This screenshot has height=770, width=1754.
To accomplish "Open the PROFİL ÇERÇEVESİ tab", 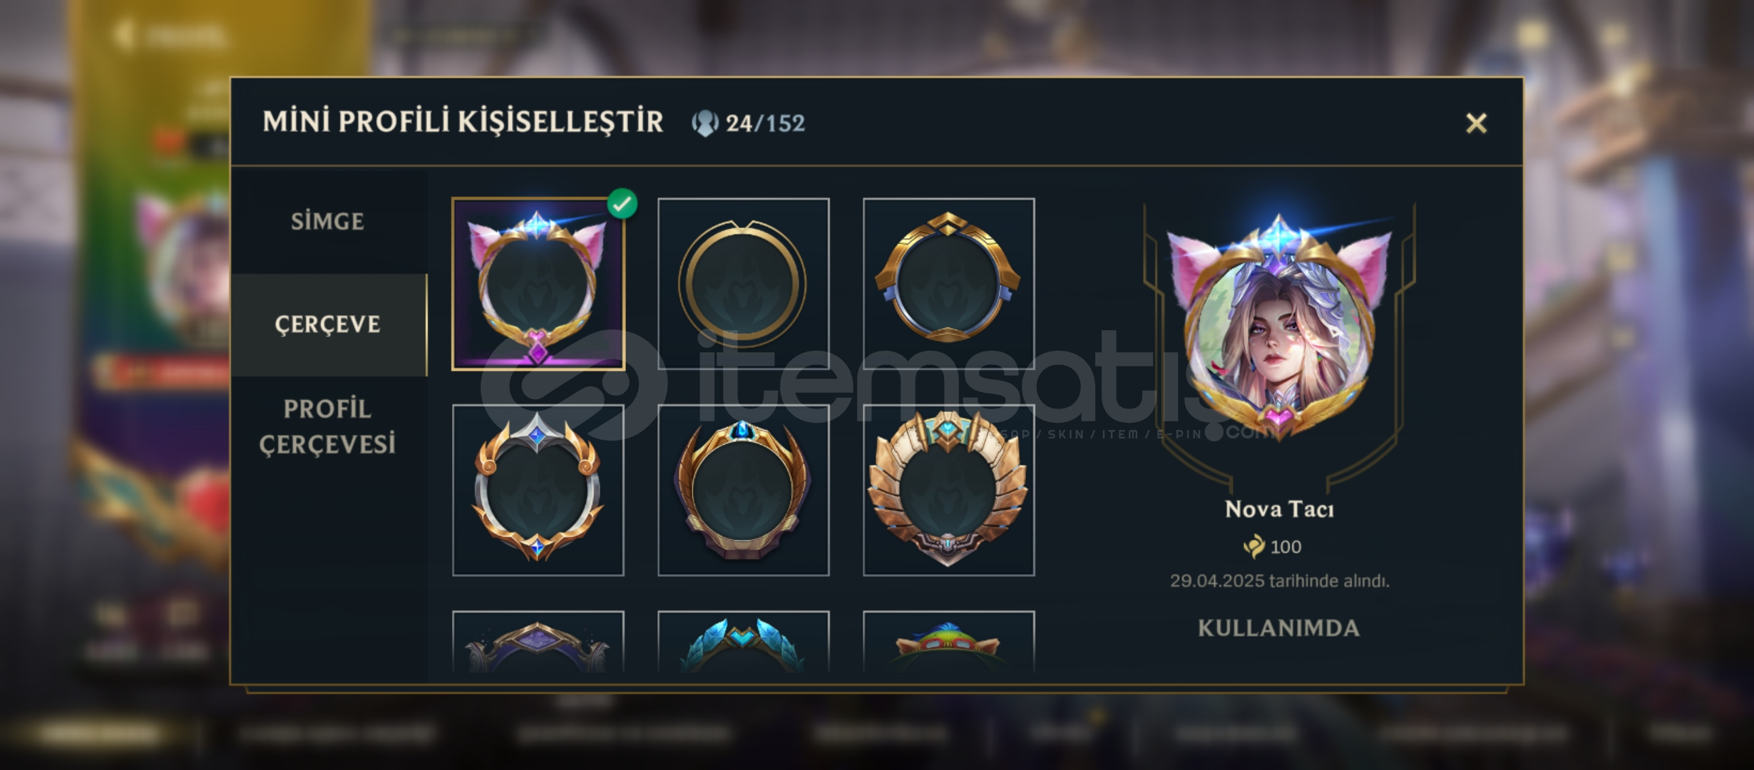I will tap(328, 426).
